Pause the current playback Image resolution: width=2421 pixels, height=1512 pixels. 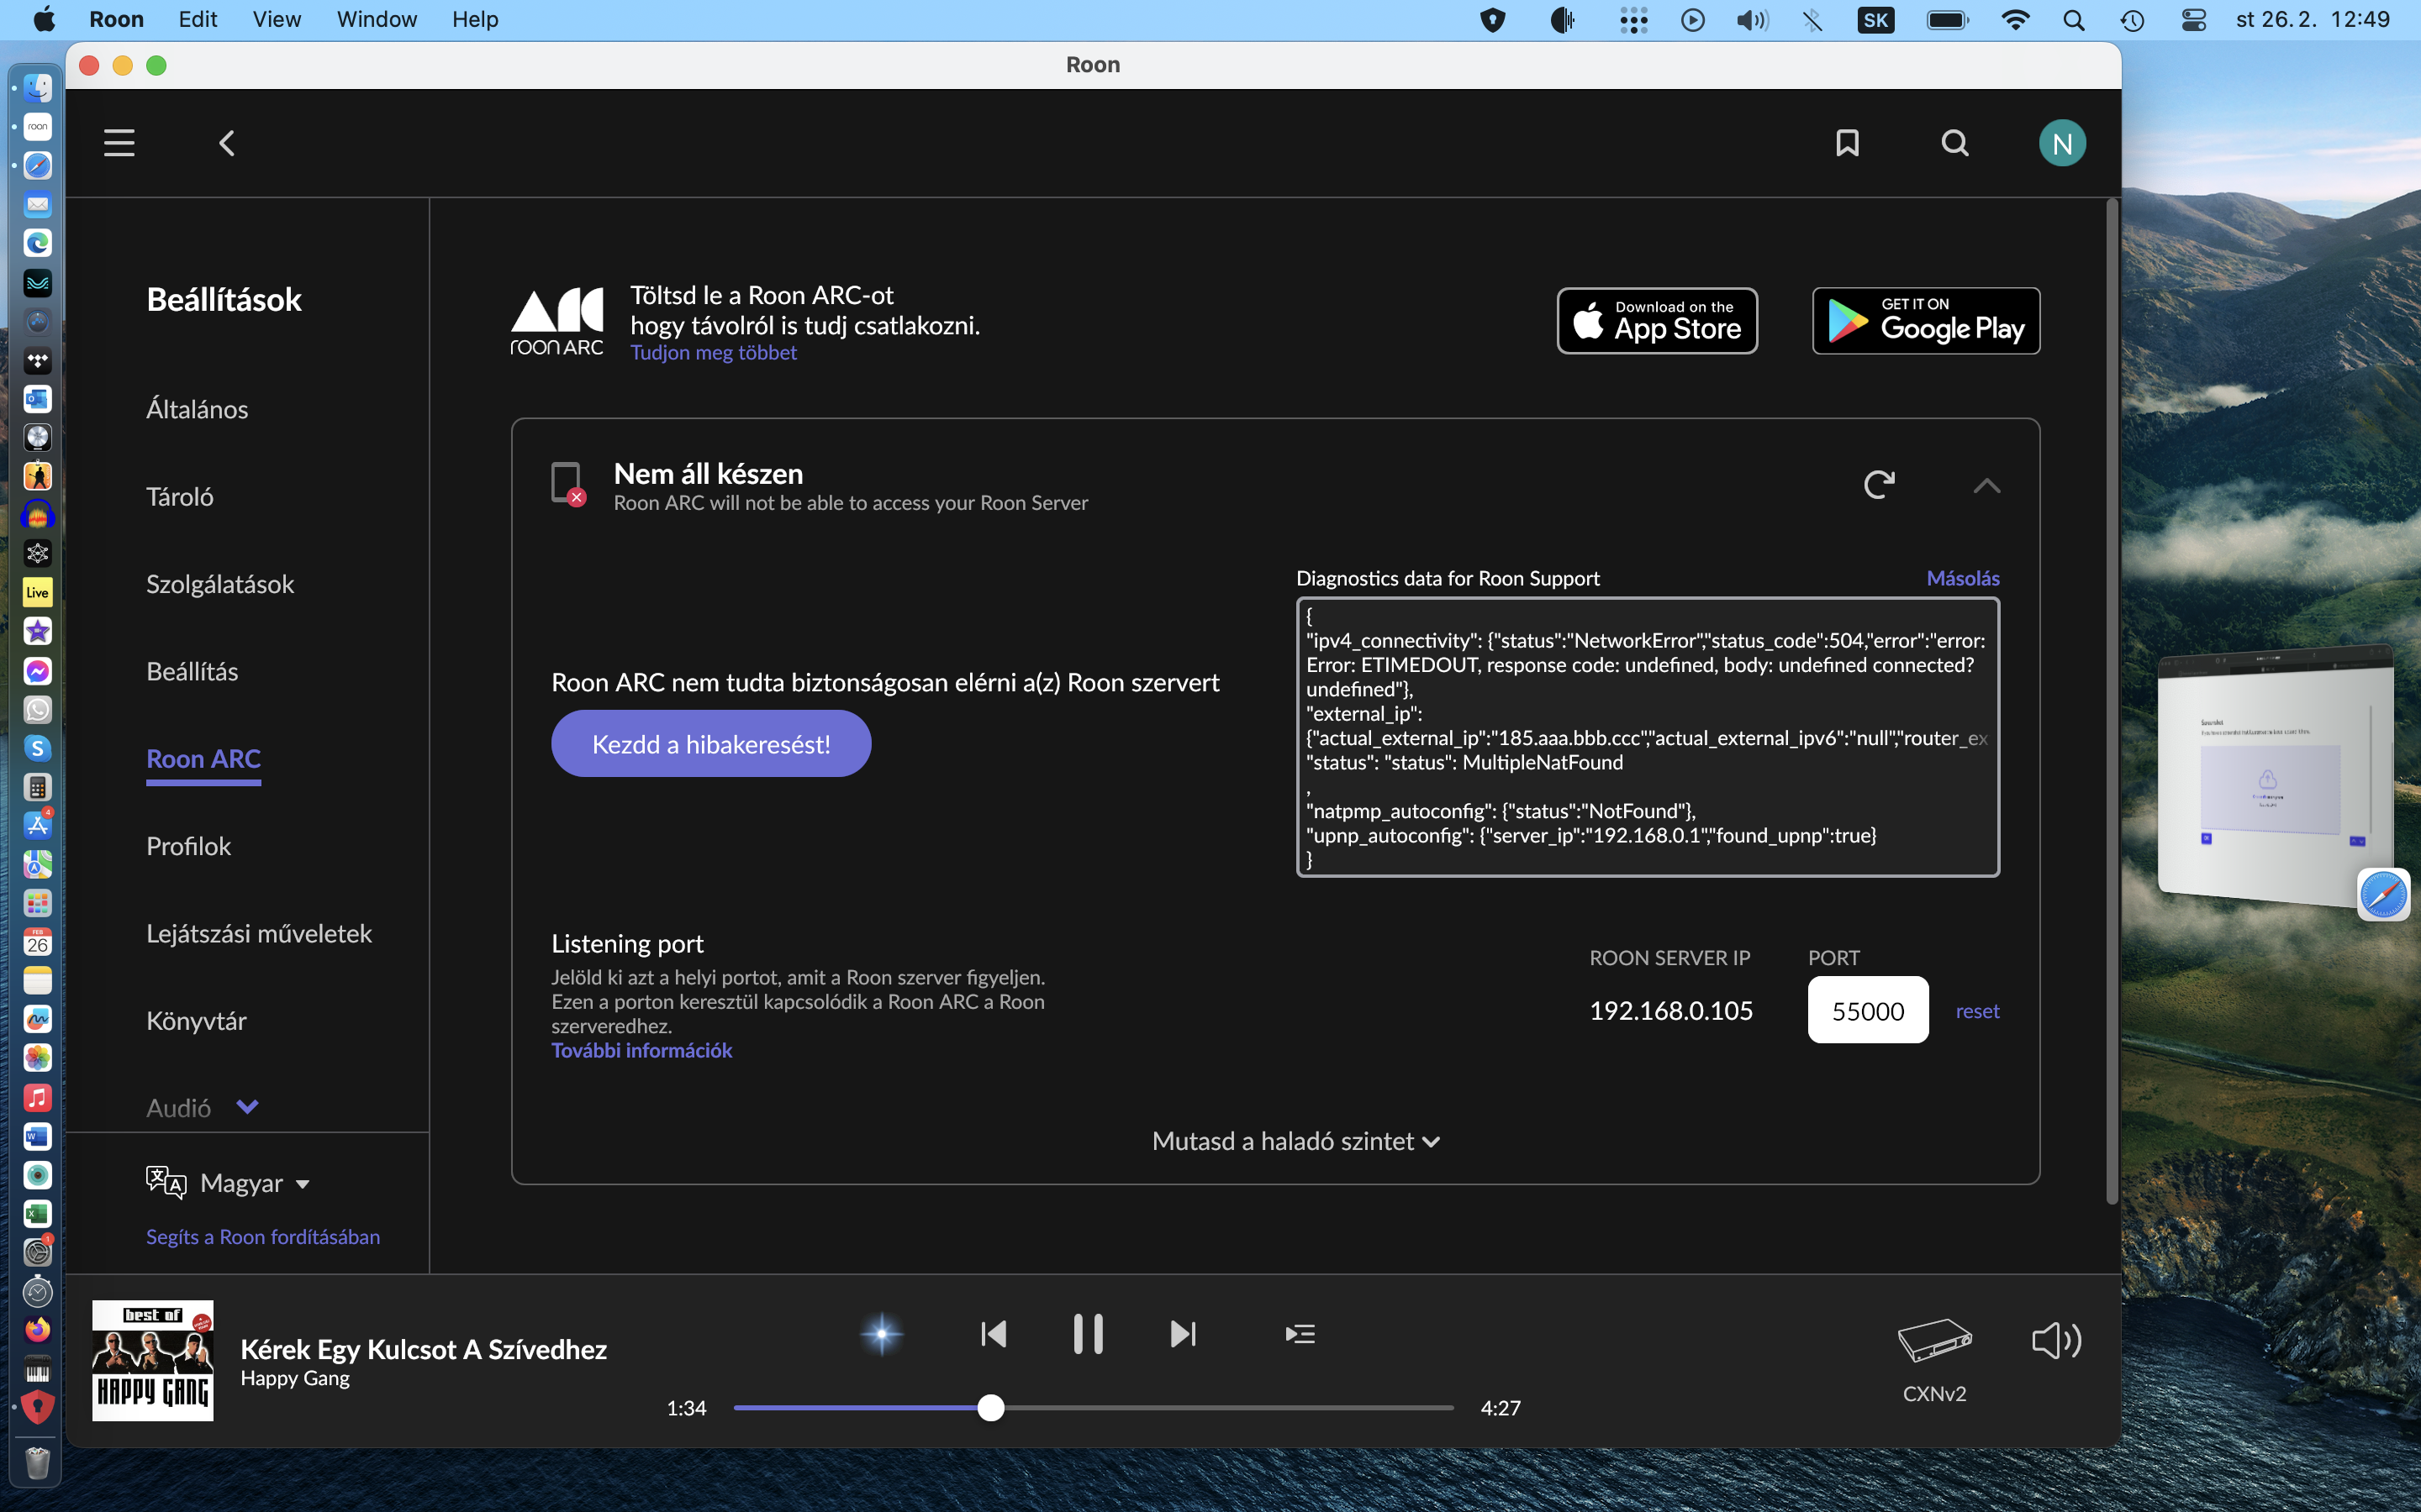(1088, 1334)
